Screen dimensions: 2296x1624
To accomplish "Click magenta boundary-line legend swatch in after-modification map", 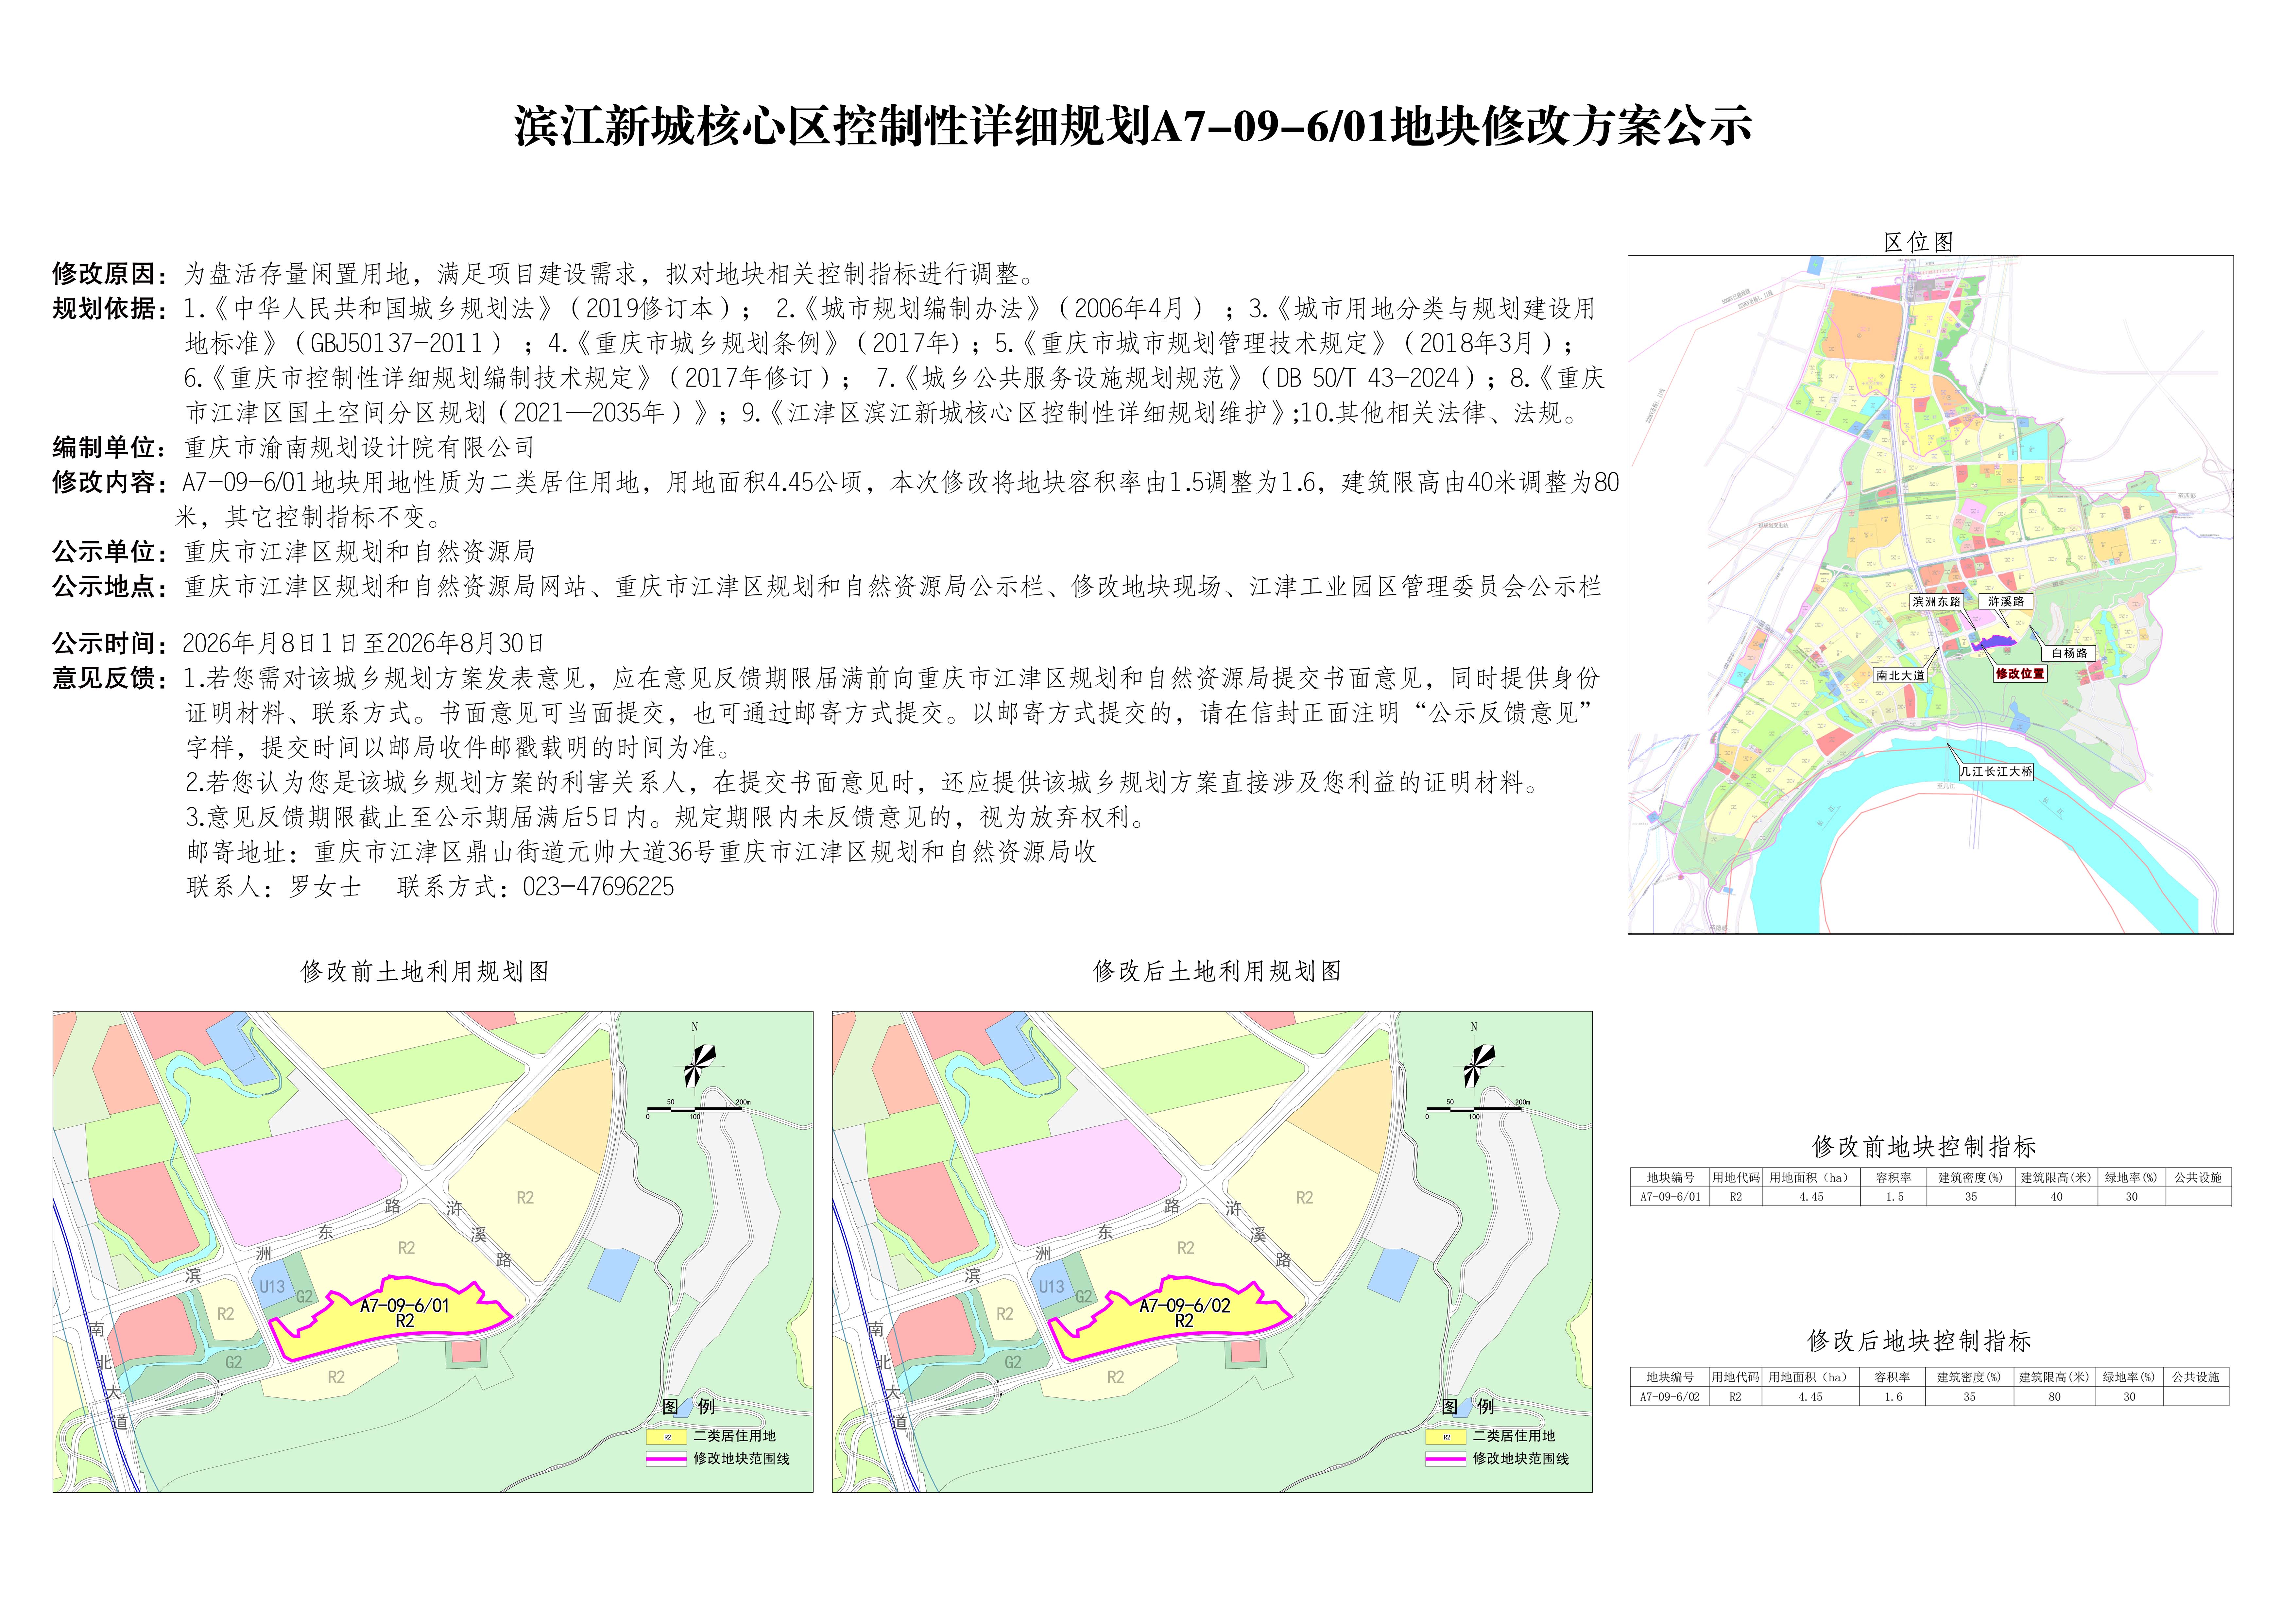I will [x=1446, y=1459].
